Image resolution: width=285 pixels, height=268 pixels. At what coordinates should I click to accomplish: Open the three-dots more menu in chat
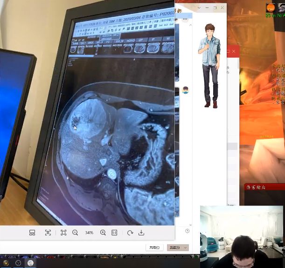[x=185, y=19]
